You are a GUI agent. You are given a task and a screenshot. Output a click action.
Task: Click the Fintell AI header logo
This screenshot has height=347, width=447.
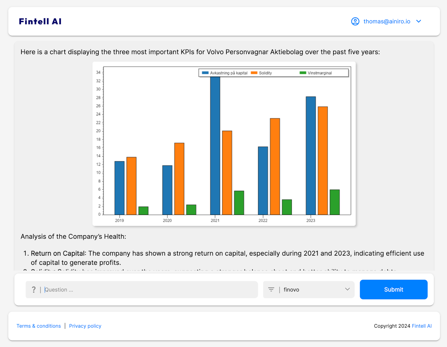(40, 21)
